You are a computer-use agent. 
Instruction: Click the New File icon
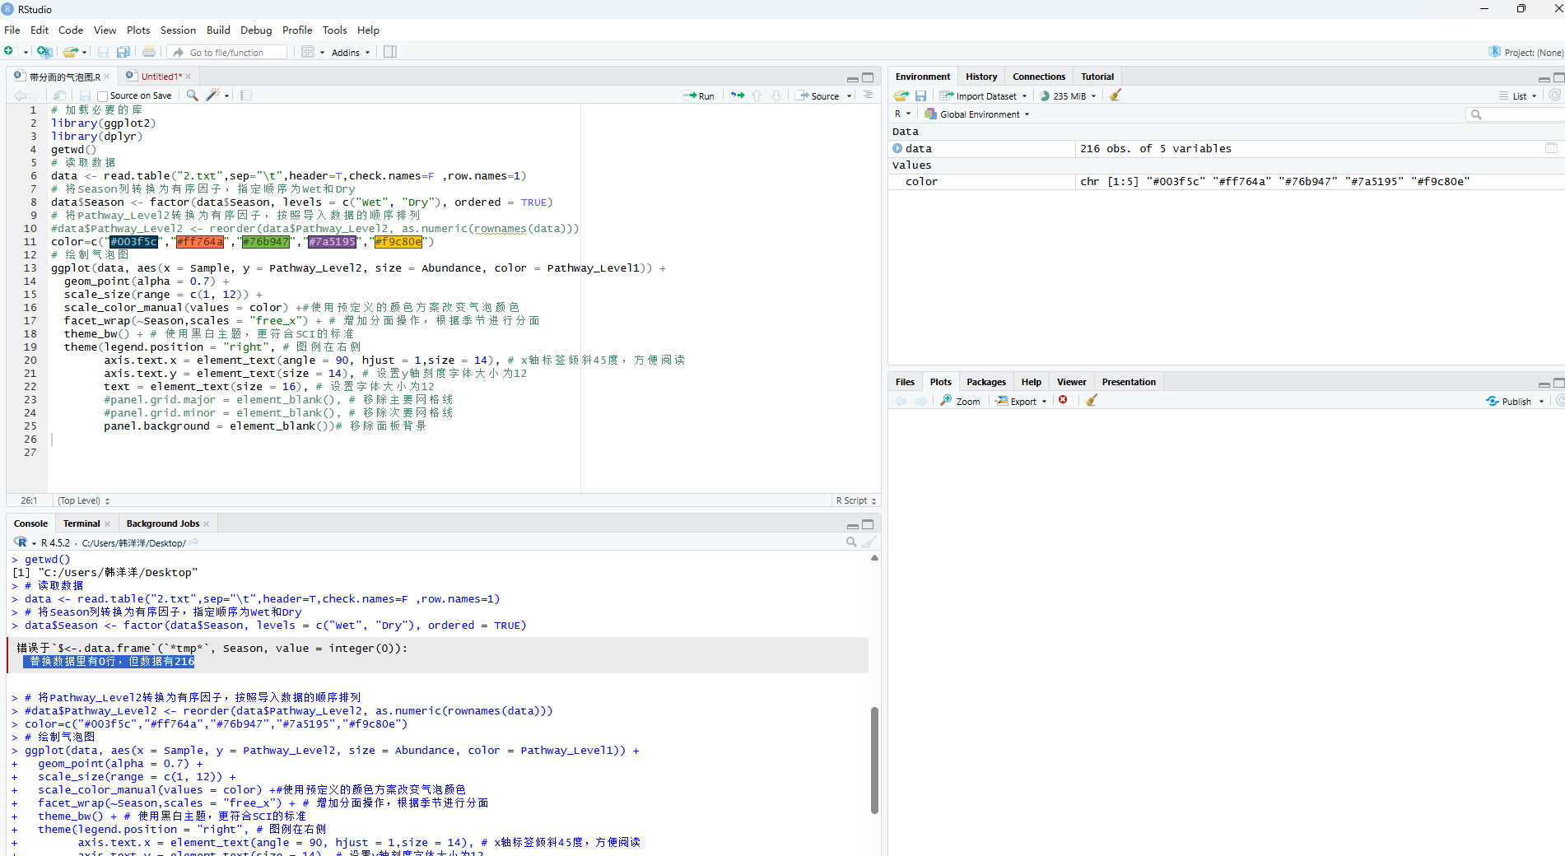[9, 52]
